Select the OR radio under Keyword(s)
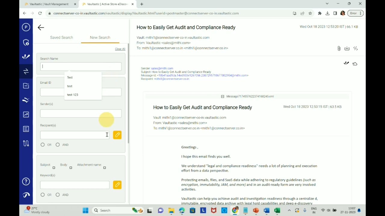Image resolution: width=385 pixels, height=216 pixels. [x=43, y=195]
